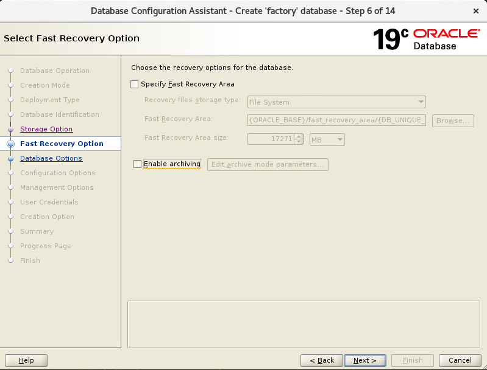Click the Database Identification step label
487x370 pixels.
[60, 114]
